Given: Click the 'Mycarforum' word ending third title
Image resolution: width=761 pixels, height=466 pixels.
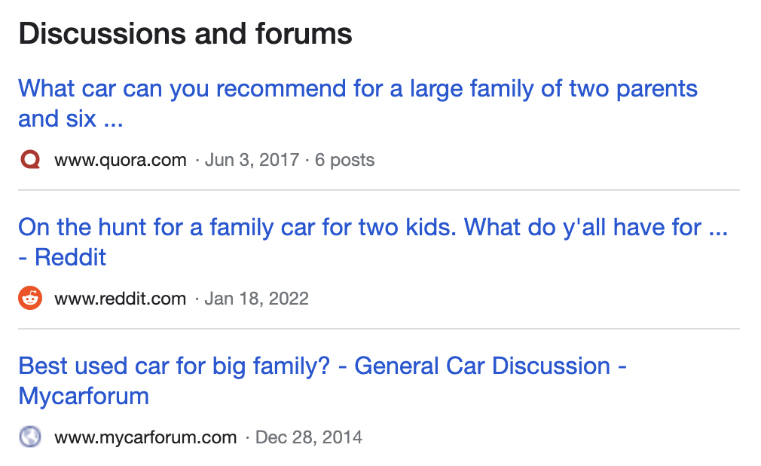Looking at the screenshot, I should pos(84,397).
